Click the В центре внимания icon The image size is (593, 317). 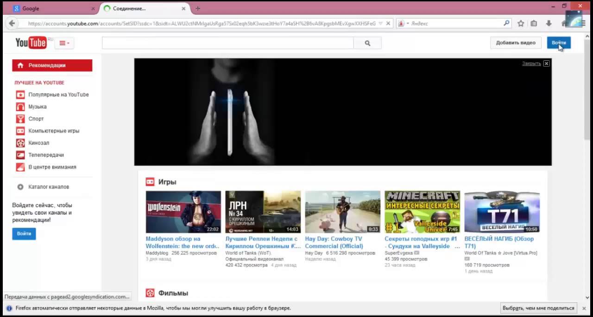[20, 167]
